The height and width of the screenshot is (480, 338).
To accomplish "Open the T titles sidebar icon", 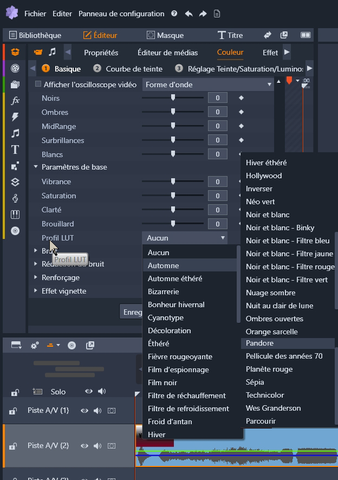I will (x=15, y=150).
